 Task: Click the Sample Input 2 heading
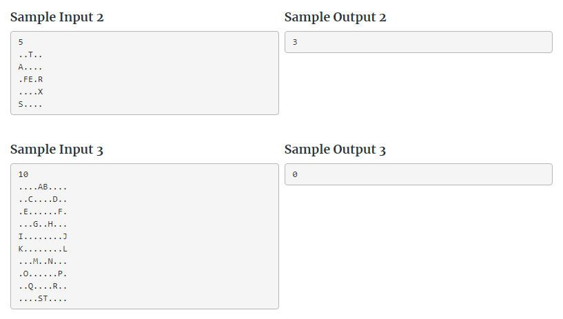[x=57, y=17]
